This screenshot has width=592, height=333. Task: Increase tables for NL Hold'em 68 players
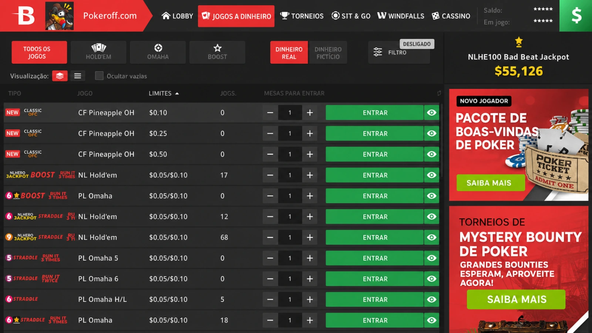pyautogui.click(x=310, y=237)
